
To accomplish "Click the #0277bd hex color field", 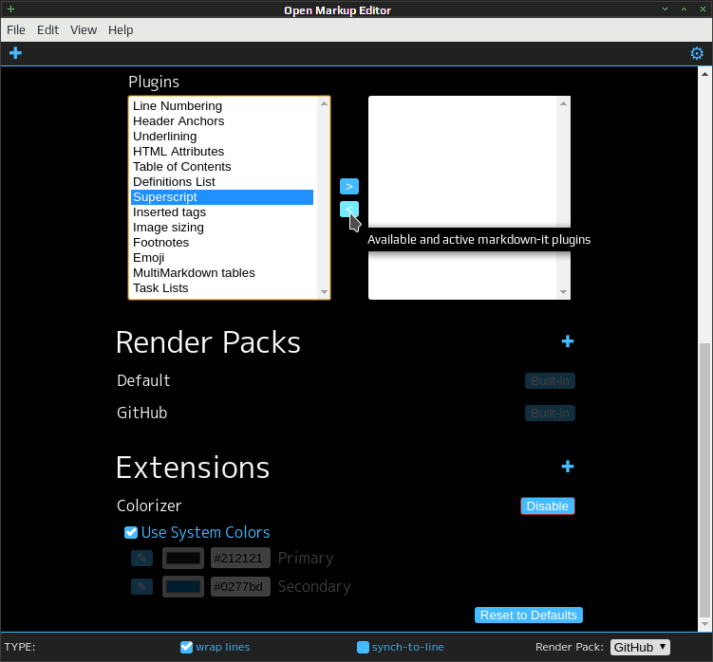I will pyautogui.click(x=240, y=586).
